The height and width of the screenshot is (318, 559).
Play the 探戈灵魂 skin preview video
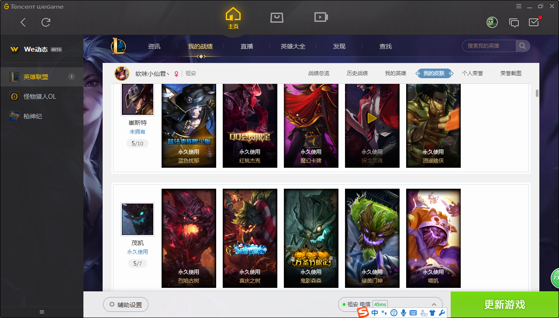pyautogui.click(x=372, y=118)
